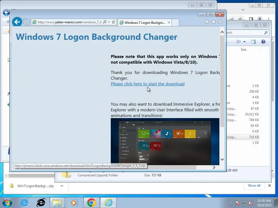
Task: Open Chrome side panel icon in back window
Action: (251, 19)
